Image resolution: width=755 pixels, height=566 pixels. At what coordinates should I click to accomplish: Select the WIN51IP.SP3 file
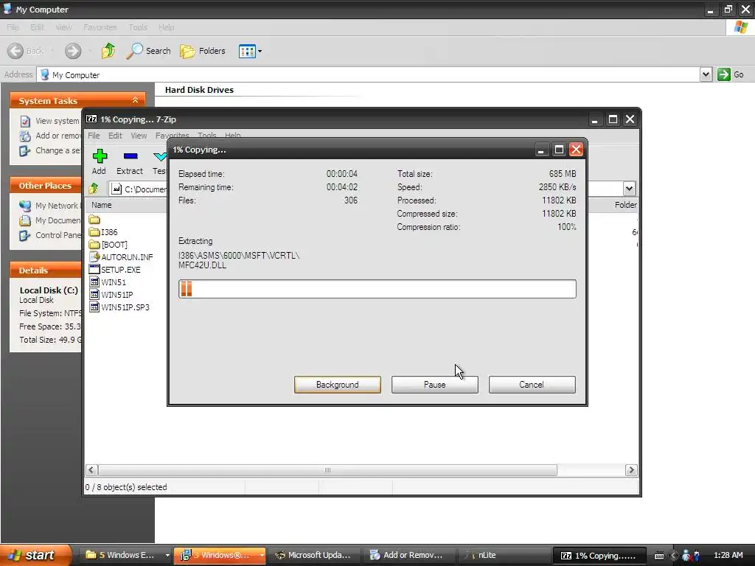119,307
